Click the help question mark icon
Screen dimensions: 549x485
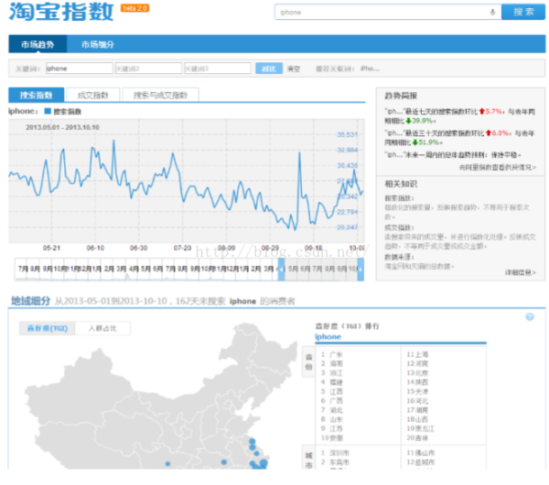529,317
